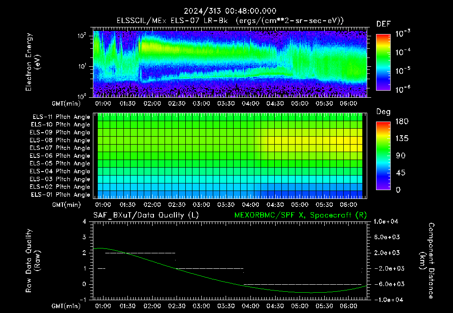Click the green MEXORBMC/SPF X, Spacecraft label
Screen dimensions: 453x313
tap(300, 215)
